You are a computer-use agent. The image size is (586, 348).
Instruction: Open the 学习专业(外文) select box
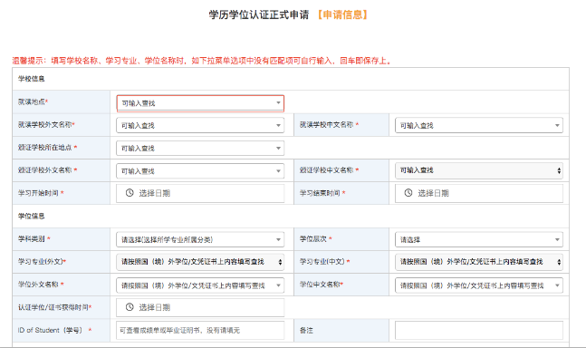point(200,262)
